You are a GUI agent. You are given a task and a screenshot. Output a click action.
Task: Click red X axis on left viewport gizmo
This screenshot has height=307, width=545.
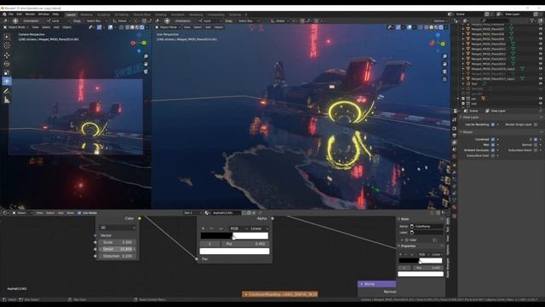point(133,43)
